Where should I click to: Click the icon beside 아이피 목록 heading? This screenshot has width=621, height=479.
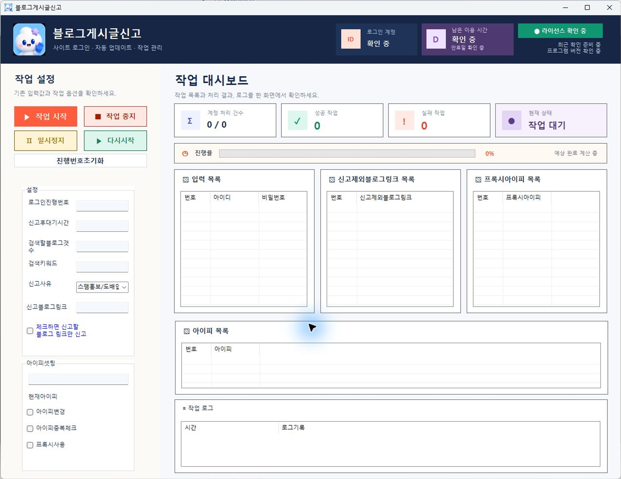tap(187, 331)
